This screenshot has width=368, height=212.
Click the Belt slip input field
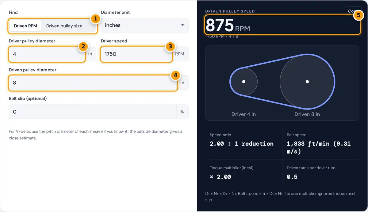pos(93,112)
